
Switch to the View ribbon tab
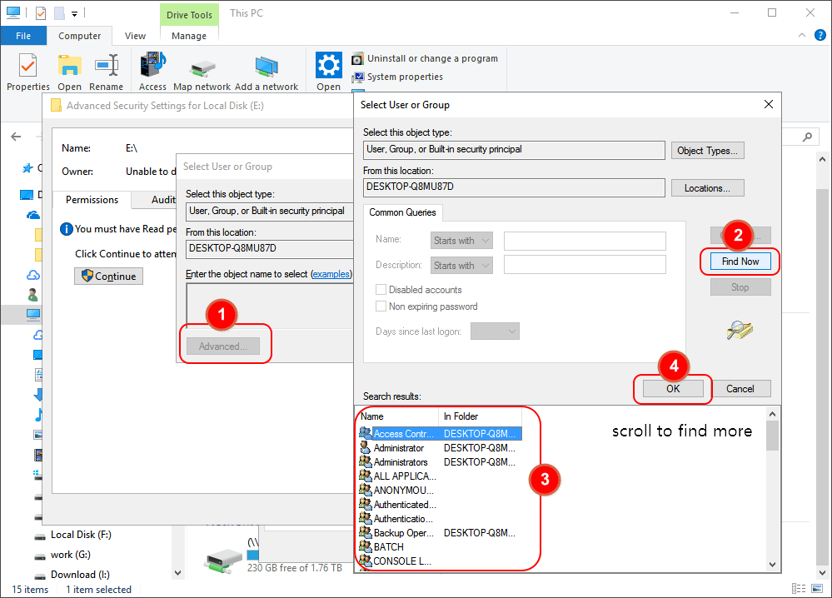[136, 36]
